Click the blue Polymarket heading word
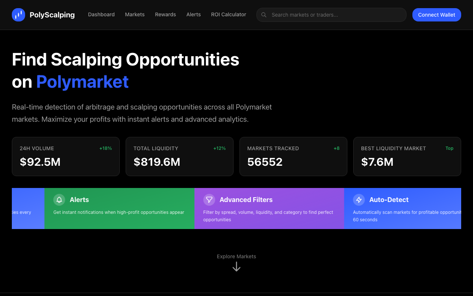This screenshot has height=296, width=473. [82, 82]
